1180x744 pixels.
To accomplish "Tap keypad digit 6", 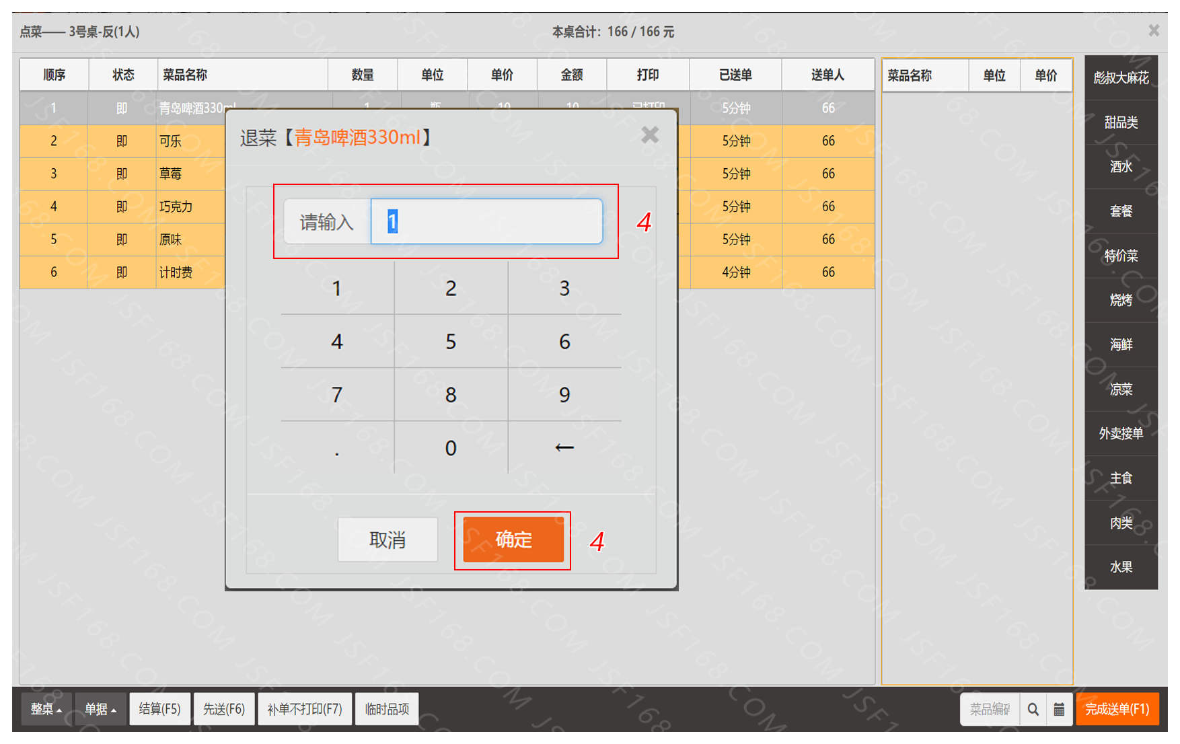I will pos(564,342).
